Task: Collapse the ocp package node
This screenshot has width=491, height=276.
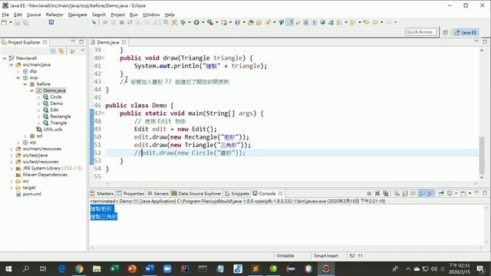Action: [18, 77]
